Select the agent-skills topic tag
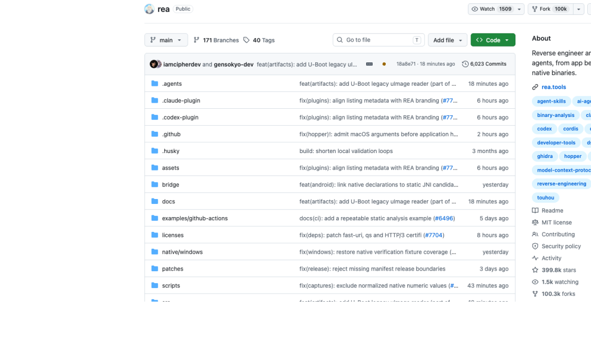The width and height of the screenshot is (591, 357). click(551, 101)
